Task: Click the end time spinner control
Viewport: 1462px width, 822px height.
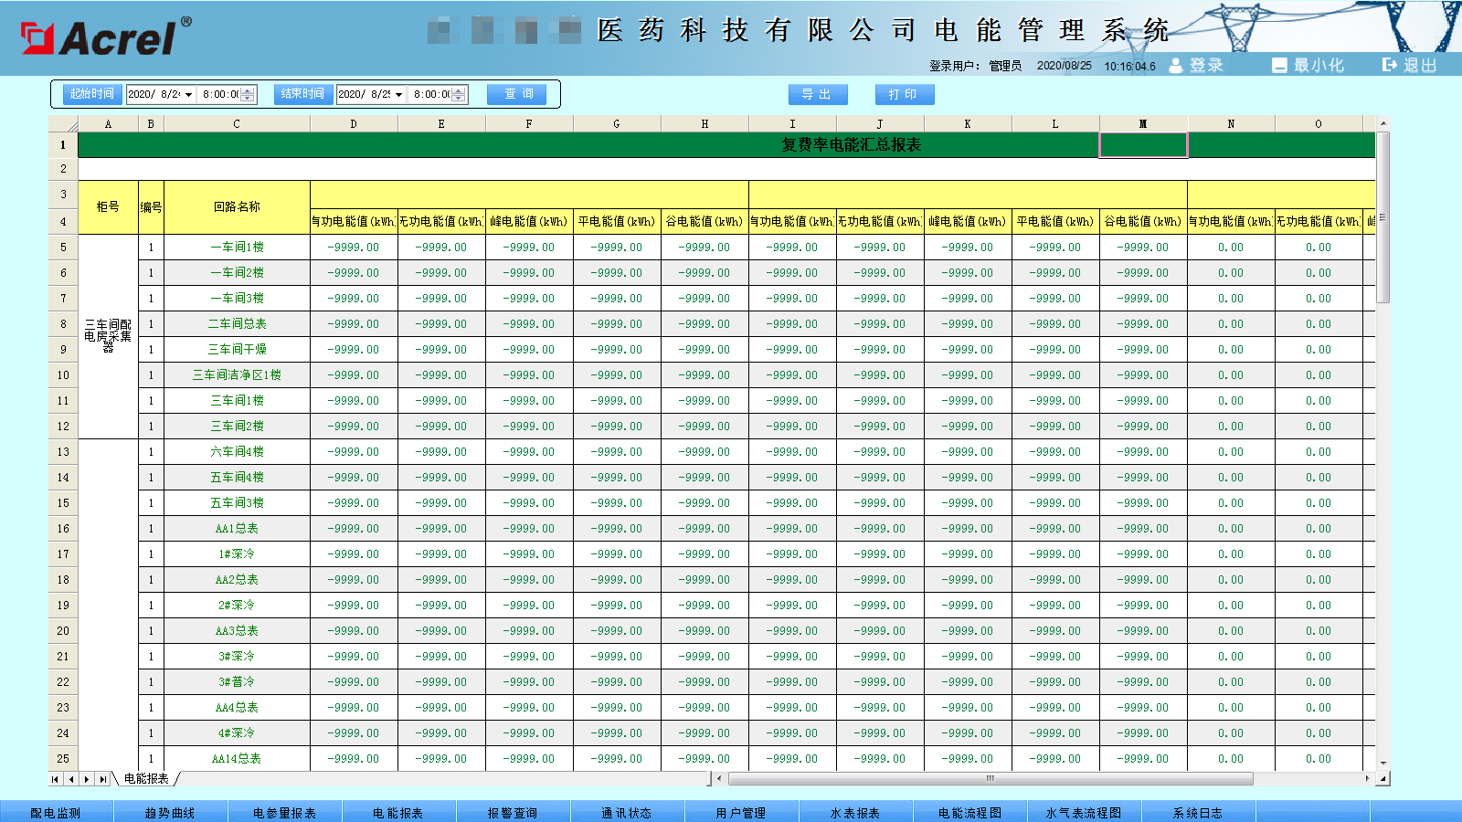Action: pos(459,94)
